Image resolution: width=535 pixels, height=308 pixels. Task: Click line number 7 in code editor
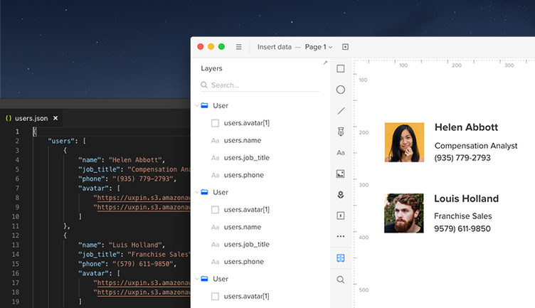17,188
